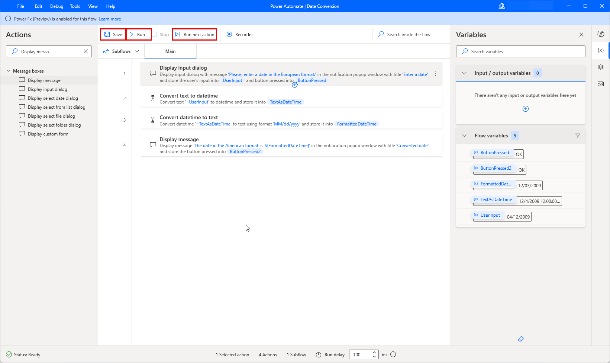Add a new input or output variable
The height and width of the screenshot is (363, 610).
[526, 109]
